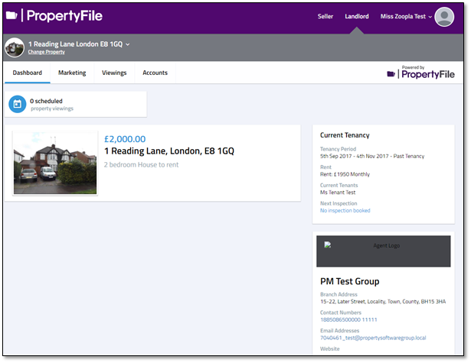471x363 pixels.
Task: Click the blue calendar viewings icon
Action: tap(18, 104)
